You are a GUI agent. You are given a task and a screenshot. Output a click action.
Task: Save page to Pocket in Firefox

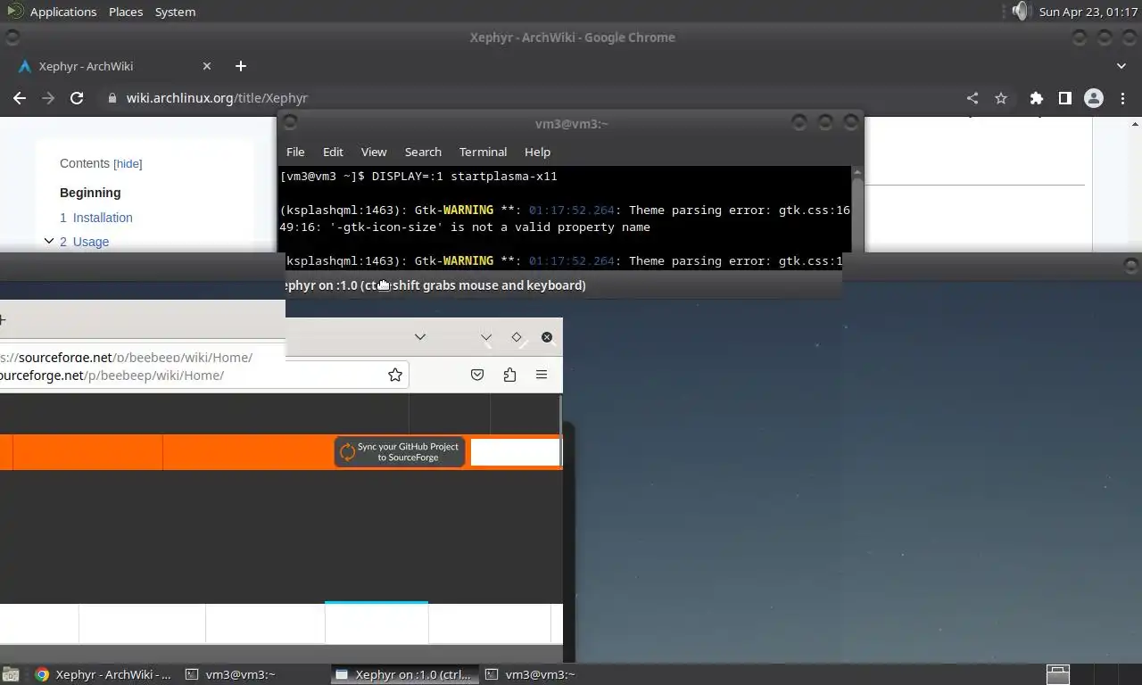477,376
